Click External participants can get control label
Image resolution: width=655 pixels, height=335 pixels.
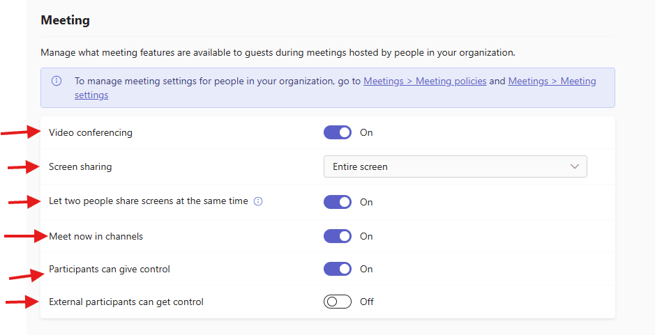(126, 302)
